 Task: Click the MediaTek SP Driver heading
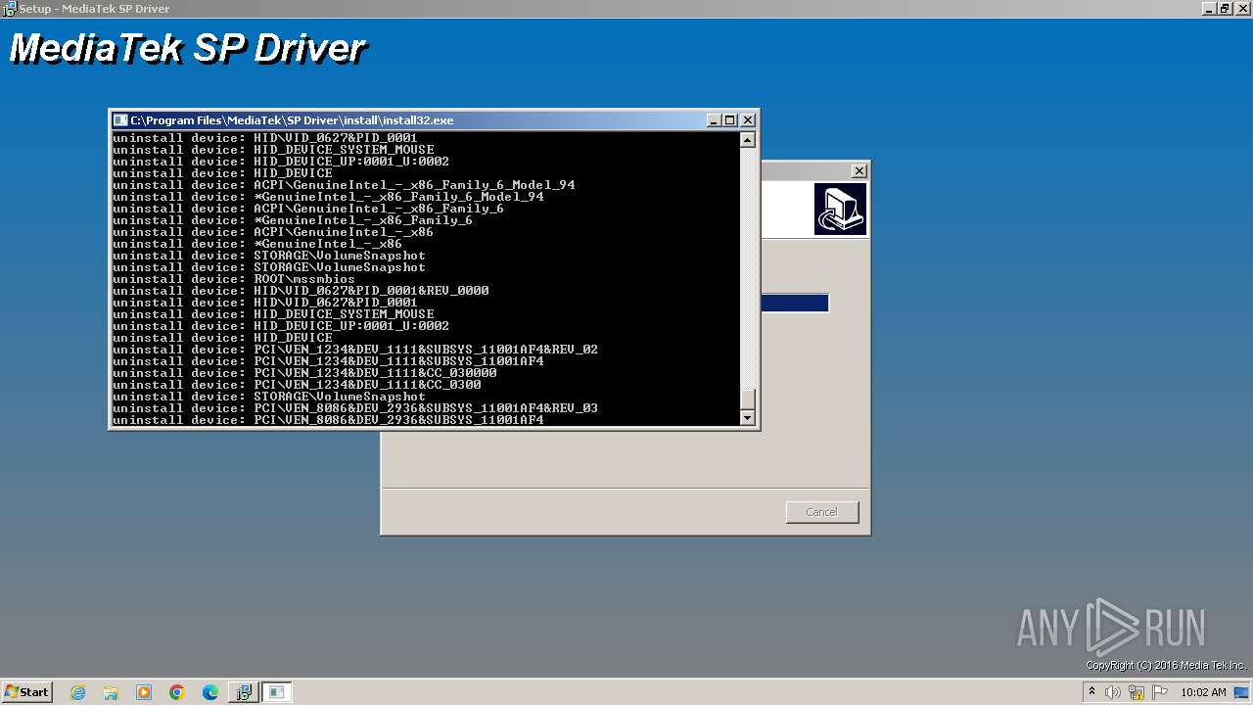pyautogui.click(x=187, y=48)
